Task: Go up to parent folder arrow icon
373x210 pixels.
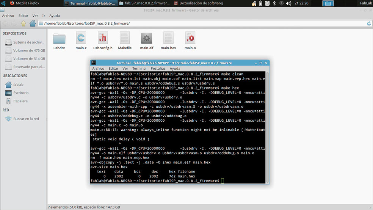Action: click(x=24, y=23)
